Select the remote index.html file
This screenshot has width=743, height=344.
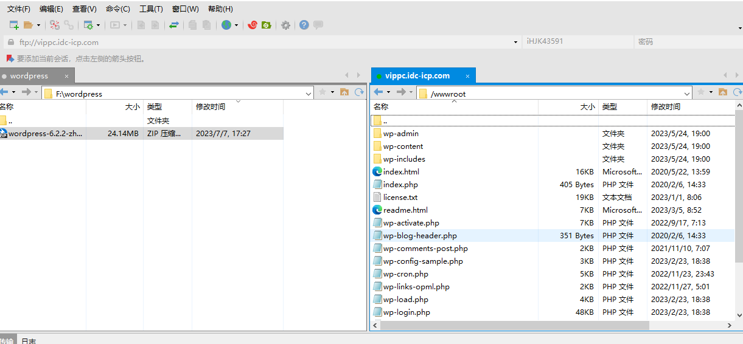[553, 171]
